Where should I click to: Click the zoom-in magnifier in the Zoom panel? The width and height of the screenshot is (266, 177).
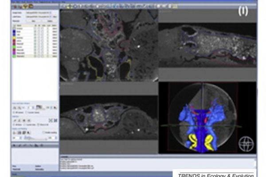coord(14,107)
